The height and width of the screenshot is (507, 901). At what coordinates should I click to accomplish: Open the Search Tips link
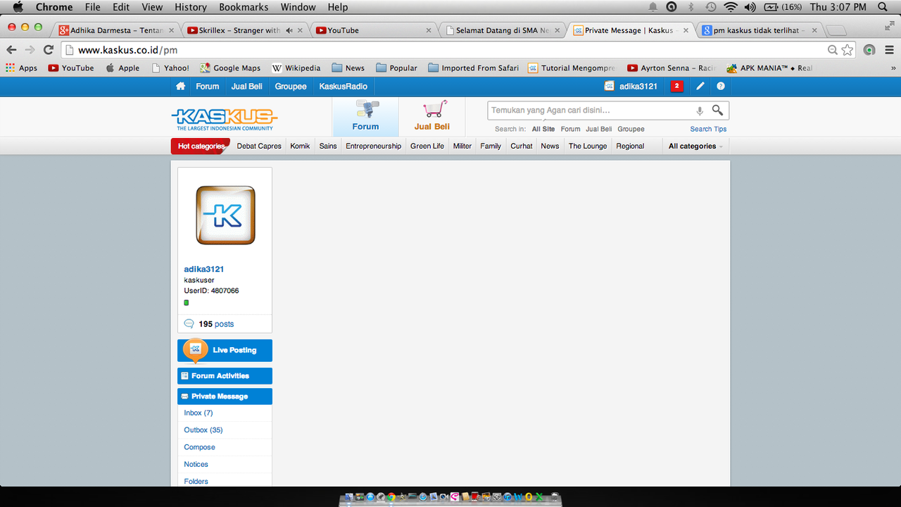[x=708, y=129]
